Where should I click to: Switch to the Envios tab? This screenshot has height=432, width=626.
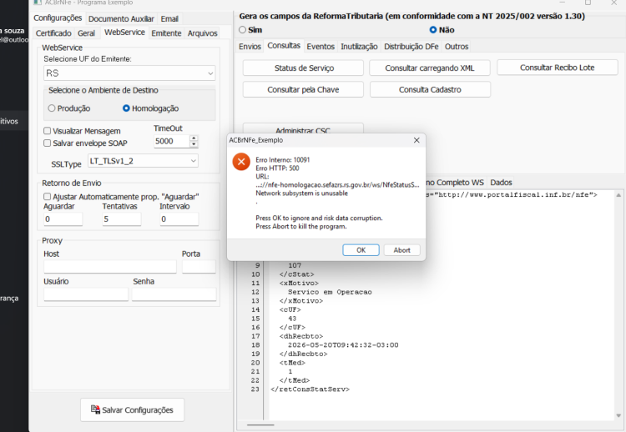tap(250, 46)
